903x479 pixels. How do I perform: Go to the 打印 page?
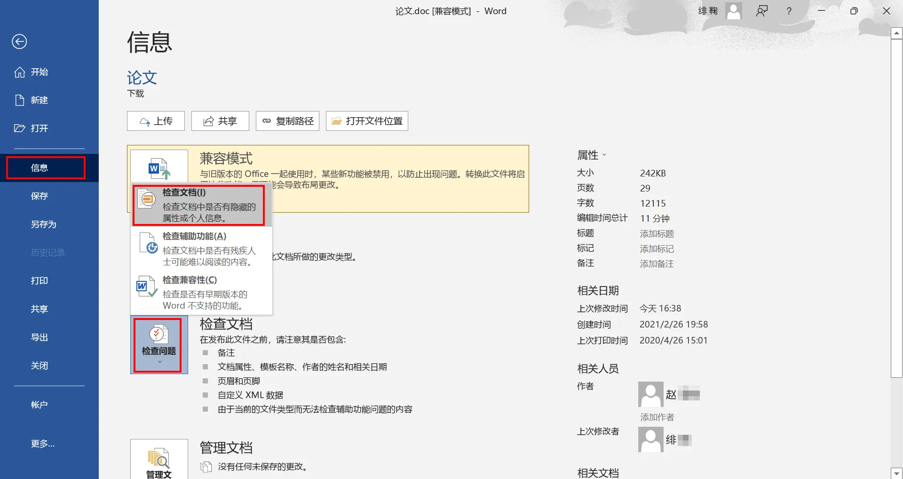49,281
